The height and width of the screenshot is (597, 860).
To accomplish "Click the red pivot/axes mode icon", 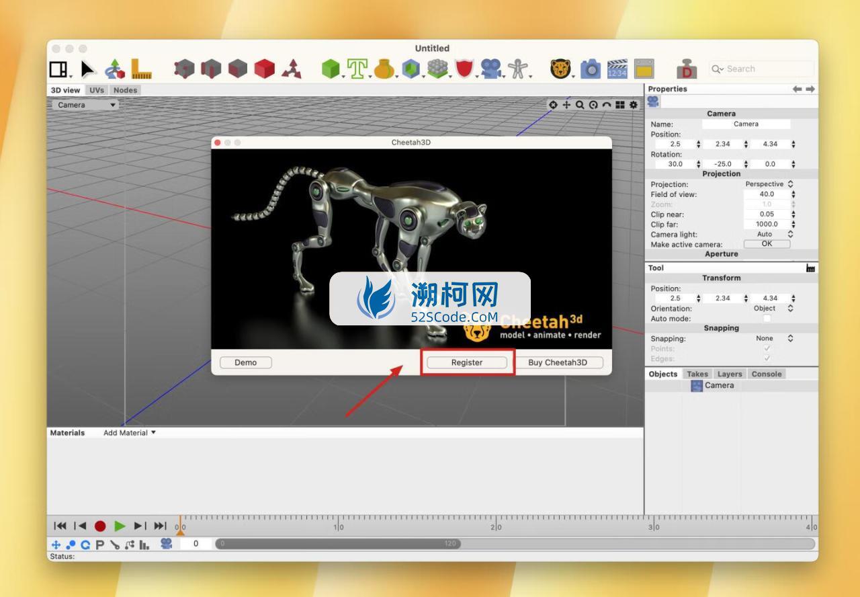I will [291, 69].
